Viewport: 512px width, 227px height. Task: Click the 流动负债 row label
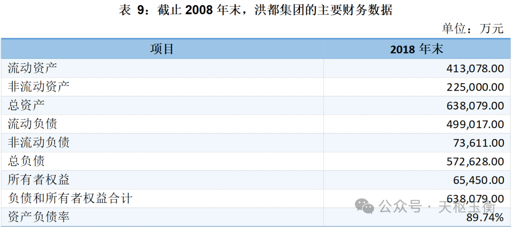click(x=32, y=124)
